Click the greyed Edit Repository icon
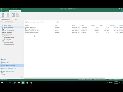Screen dimensions: 123x92 click(x=8, y=16)
